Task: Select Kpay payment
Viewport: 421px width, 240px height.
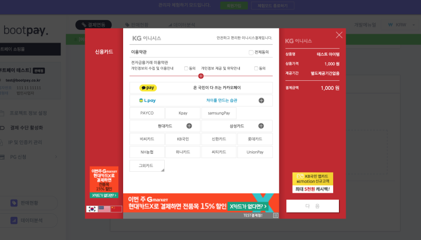Action: [x=183, y=113]
